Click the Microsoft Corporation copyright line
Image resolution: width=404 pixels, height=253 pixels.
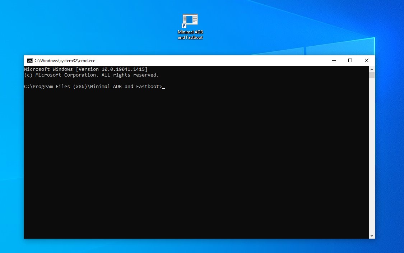92,75
